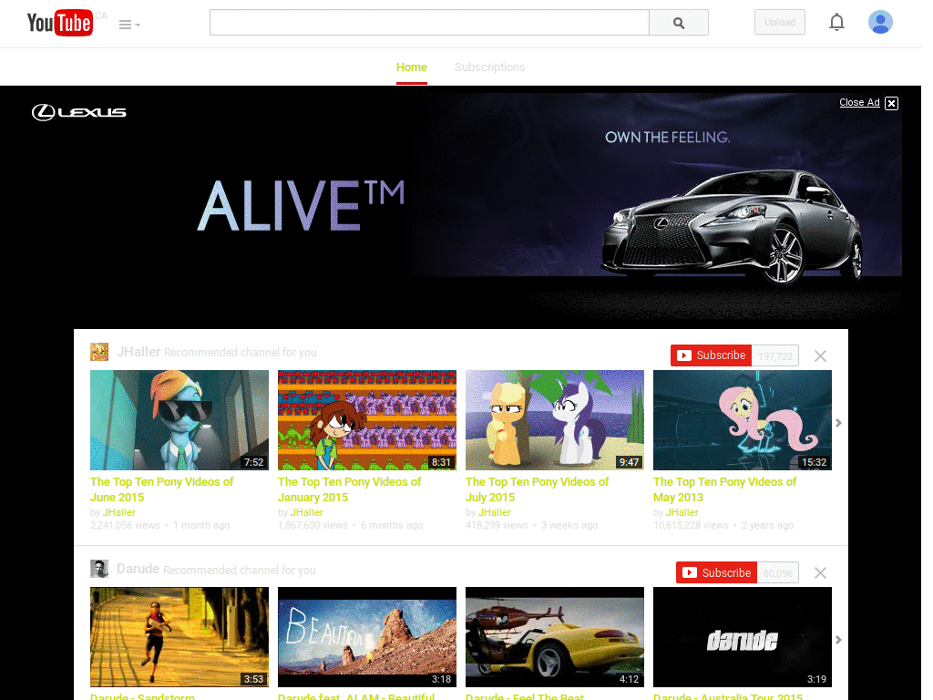The width and height of the screenshot is (933, 700).
Task: Click the Close Ad link
Action: pos(859,102)
